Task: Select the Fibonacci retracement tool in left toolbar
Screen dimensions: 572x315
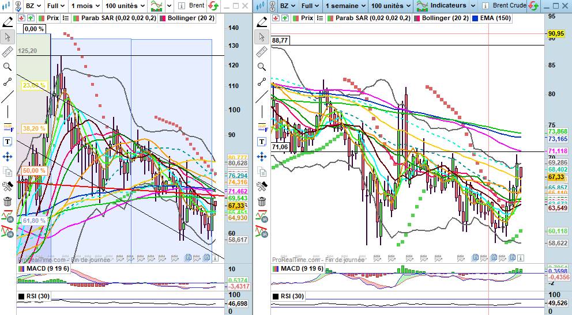Action: 7,127
